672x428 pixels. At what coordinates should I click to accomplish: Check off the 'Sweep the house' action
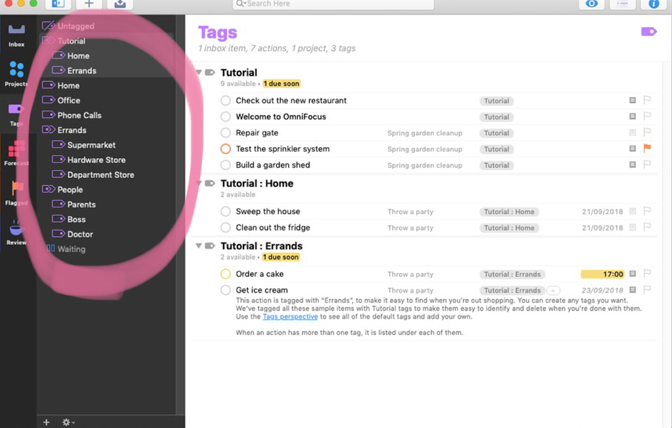click(x=225, y=211)
